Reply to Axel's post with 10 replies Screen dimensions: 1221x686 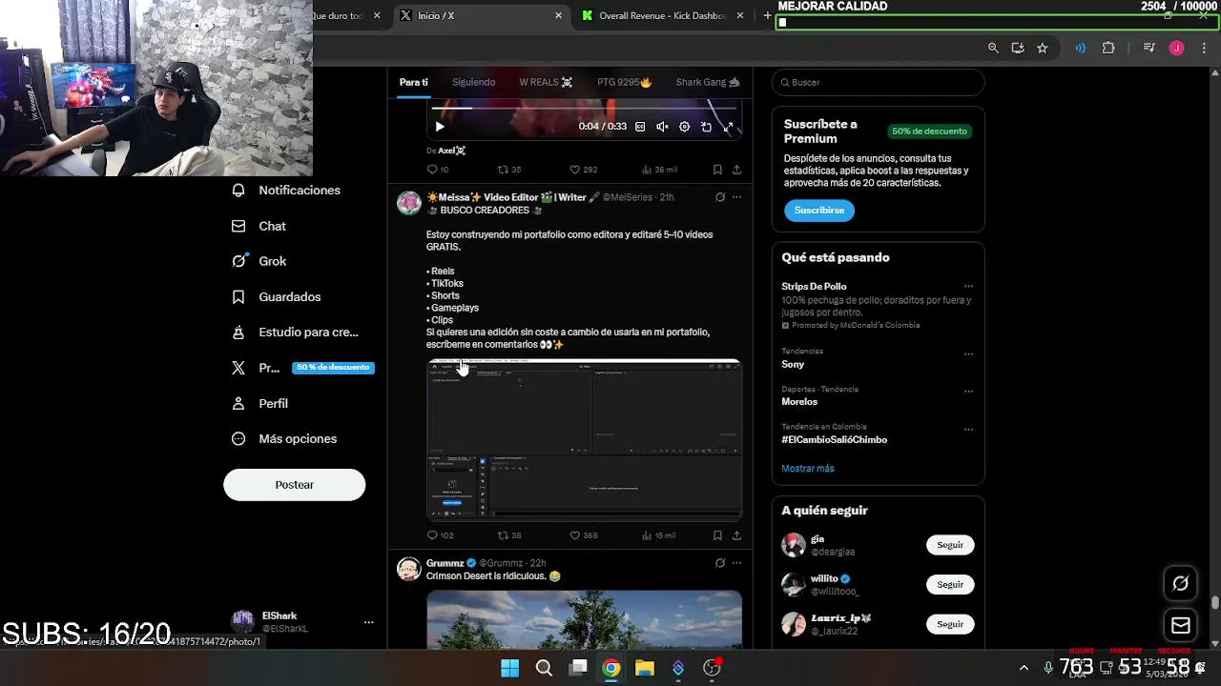tap(438, 170)
